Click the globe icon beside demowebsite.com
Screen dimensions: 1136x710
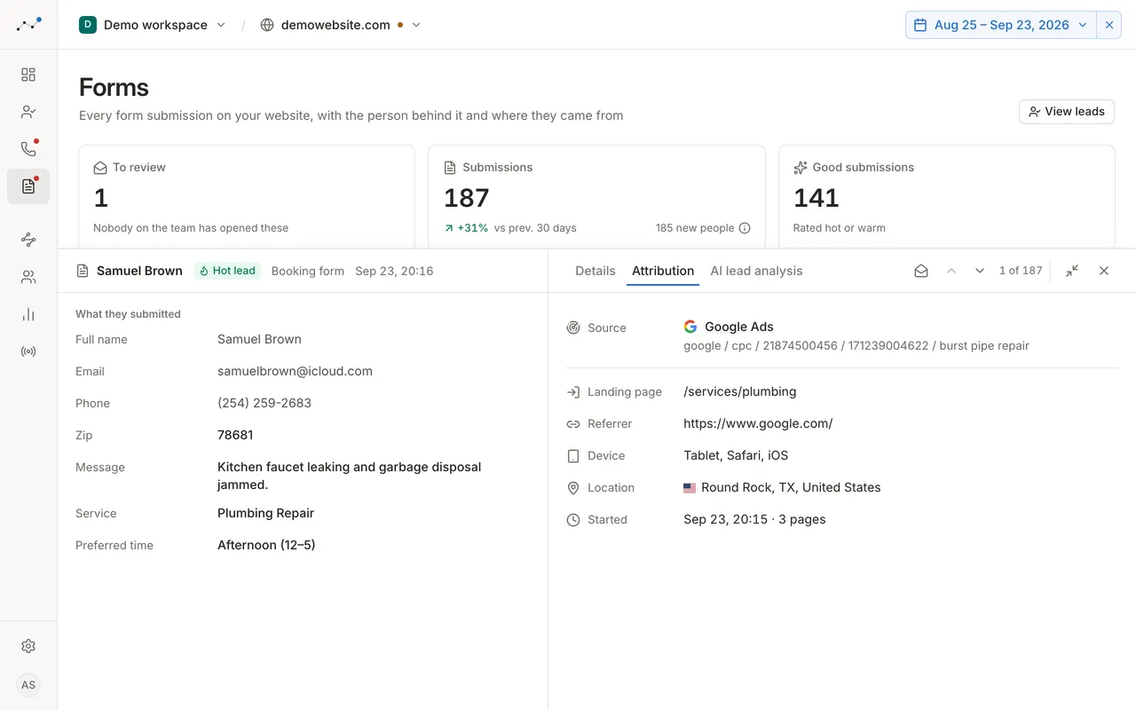click(267, 25)
